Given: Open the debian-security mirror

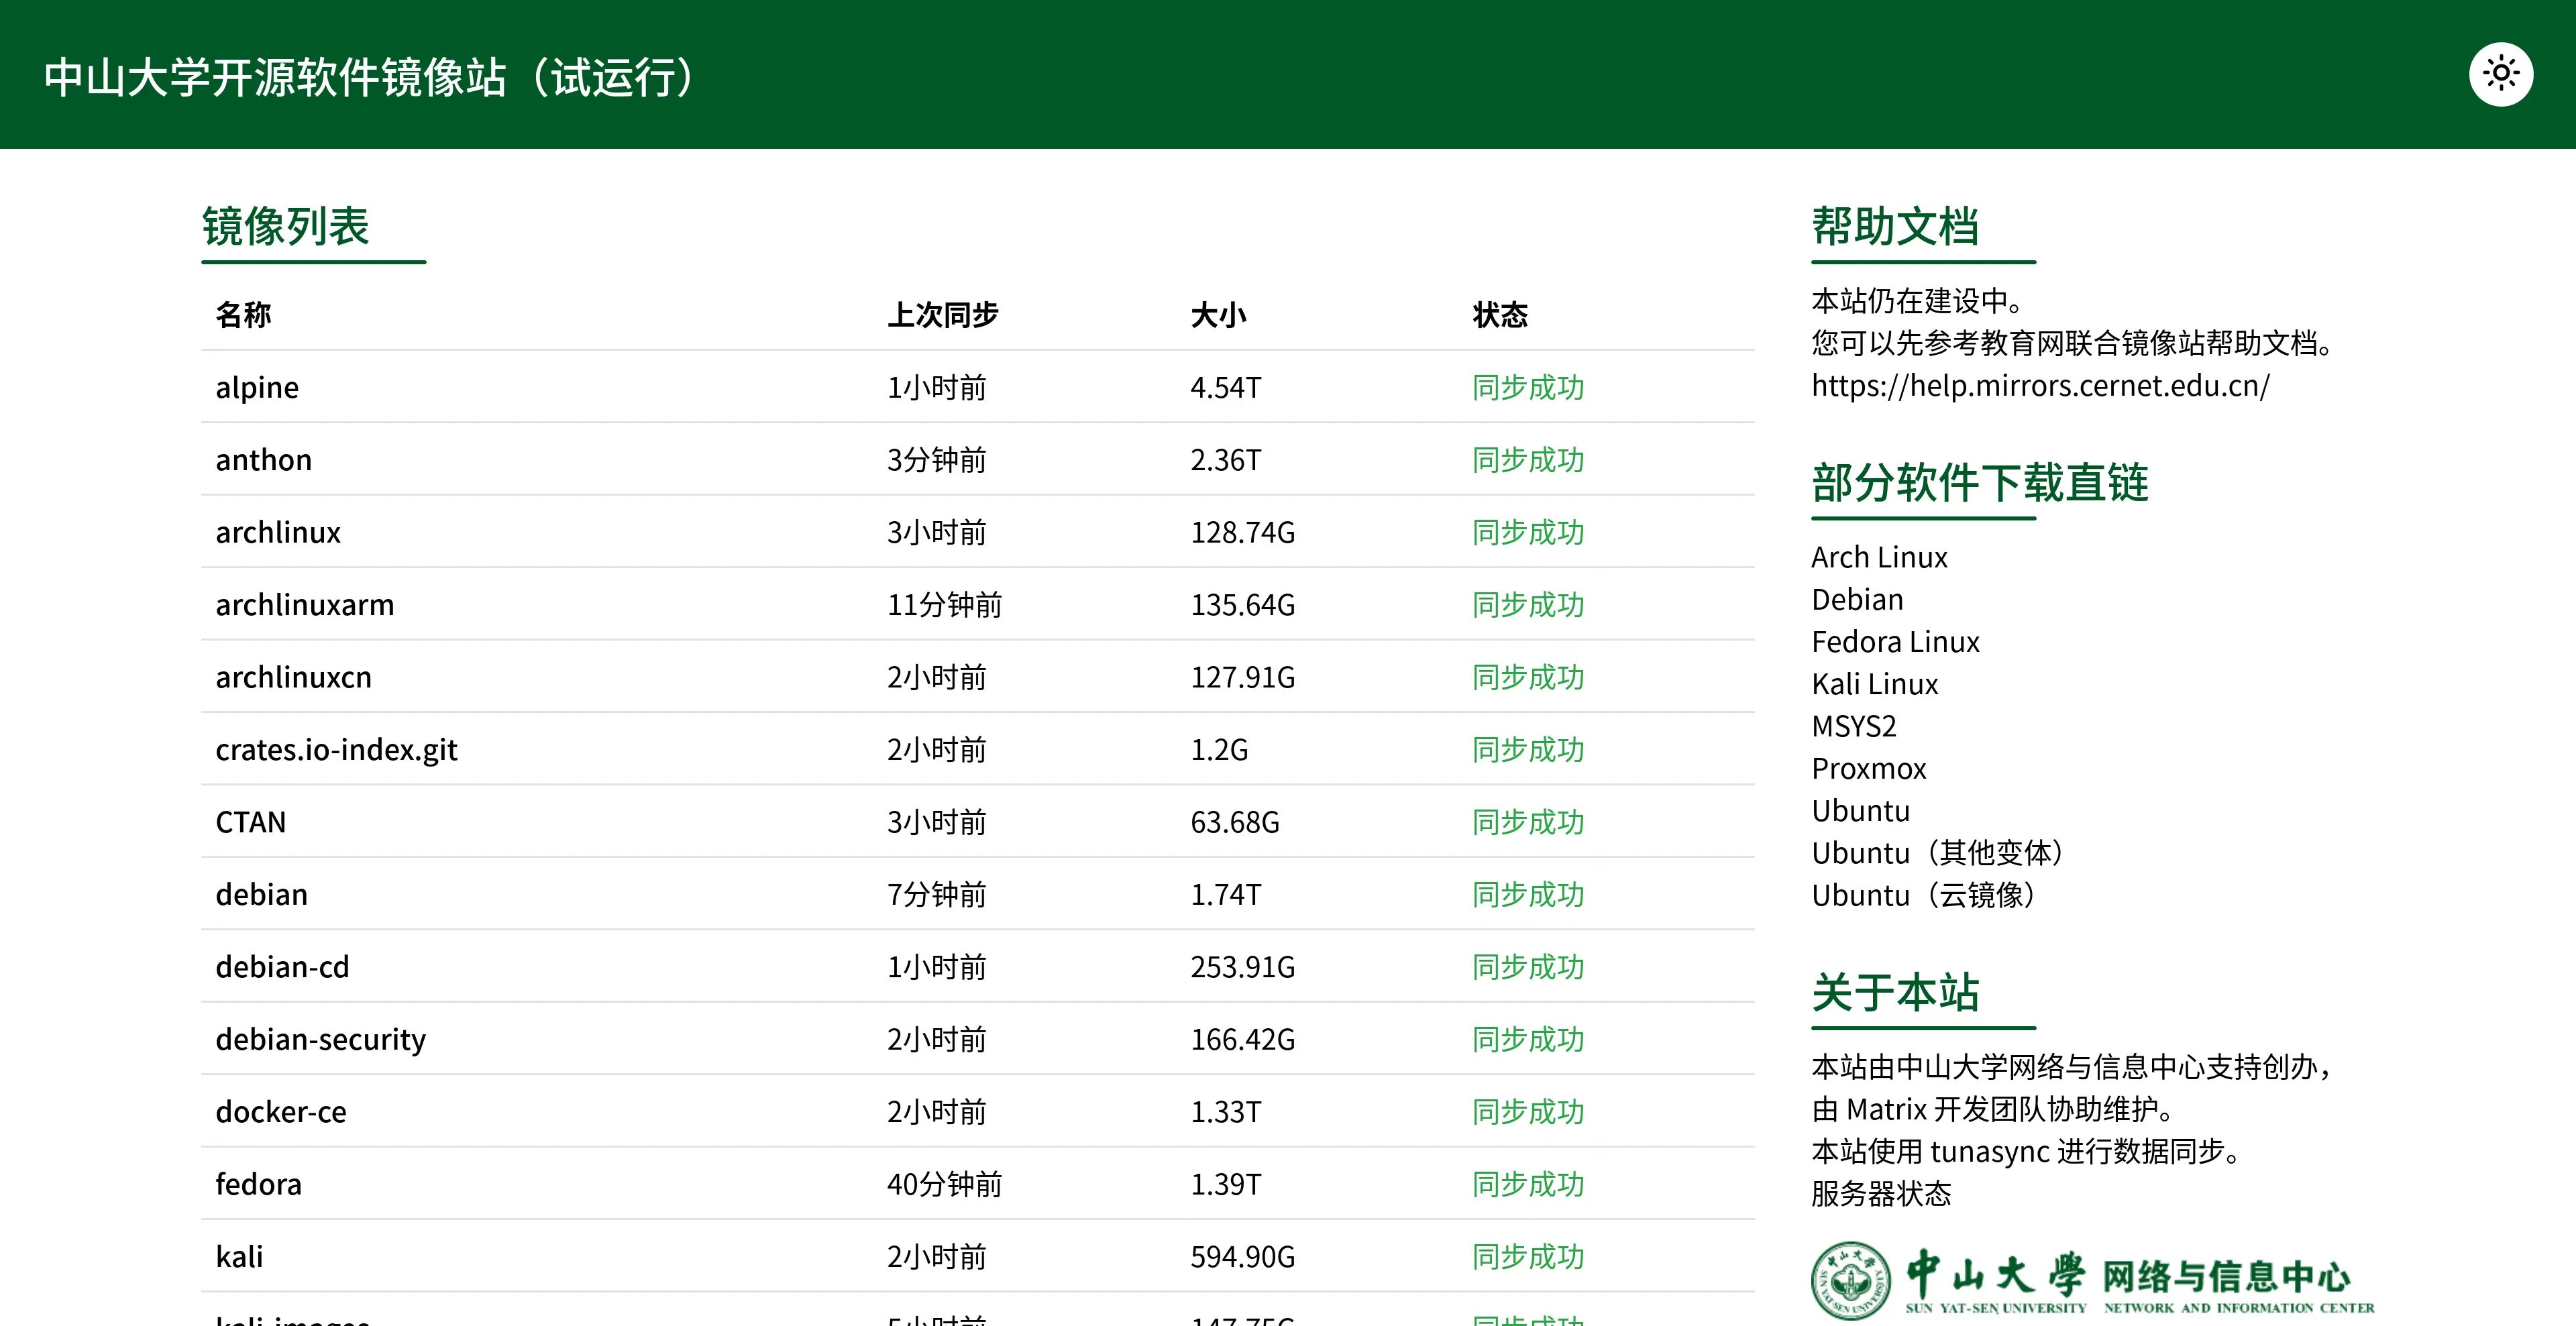Looking at the screenshot, I should [321, 1039].
